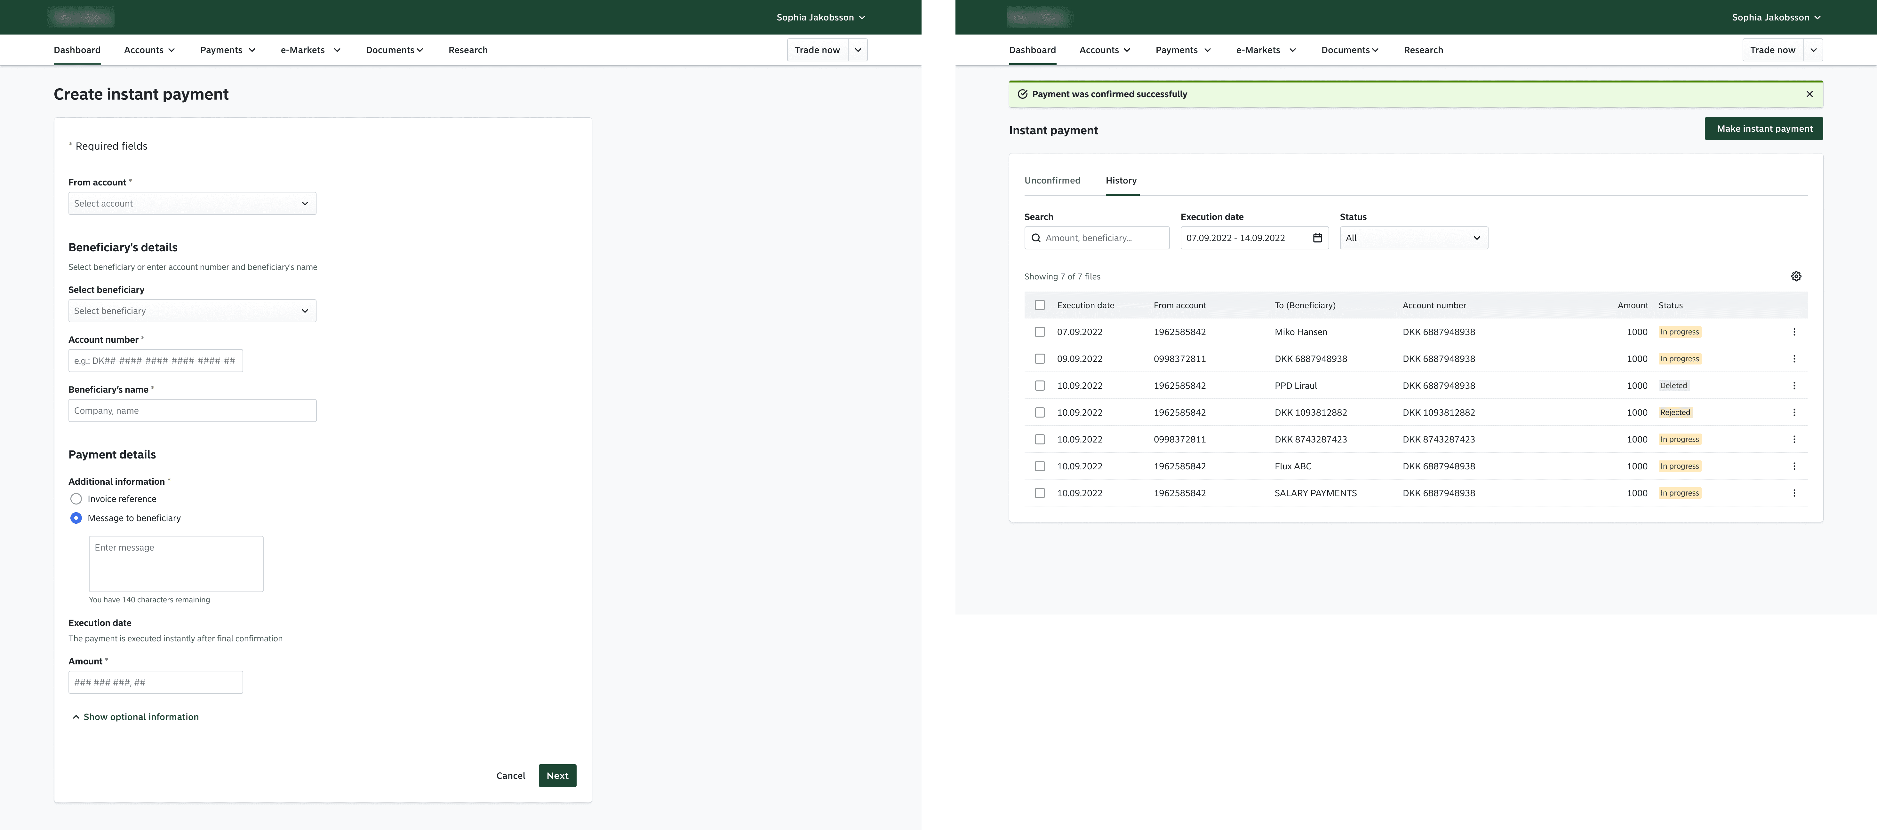Open Status filter dropdown set to All
Viewport: 1877px width, 830px height.
pos(1414,238)
